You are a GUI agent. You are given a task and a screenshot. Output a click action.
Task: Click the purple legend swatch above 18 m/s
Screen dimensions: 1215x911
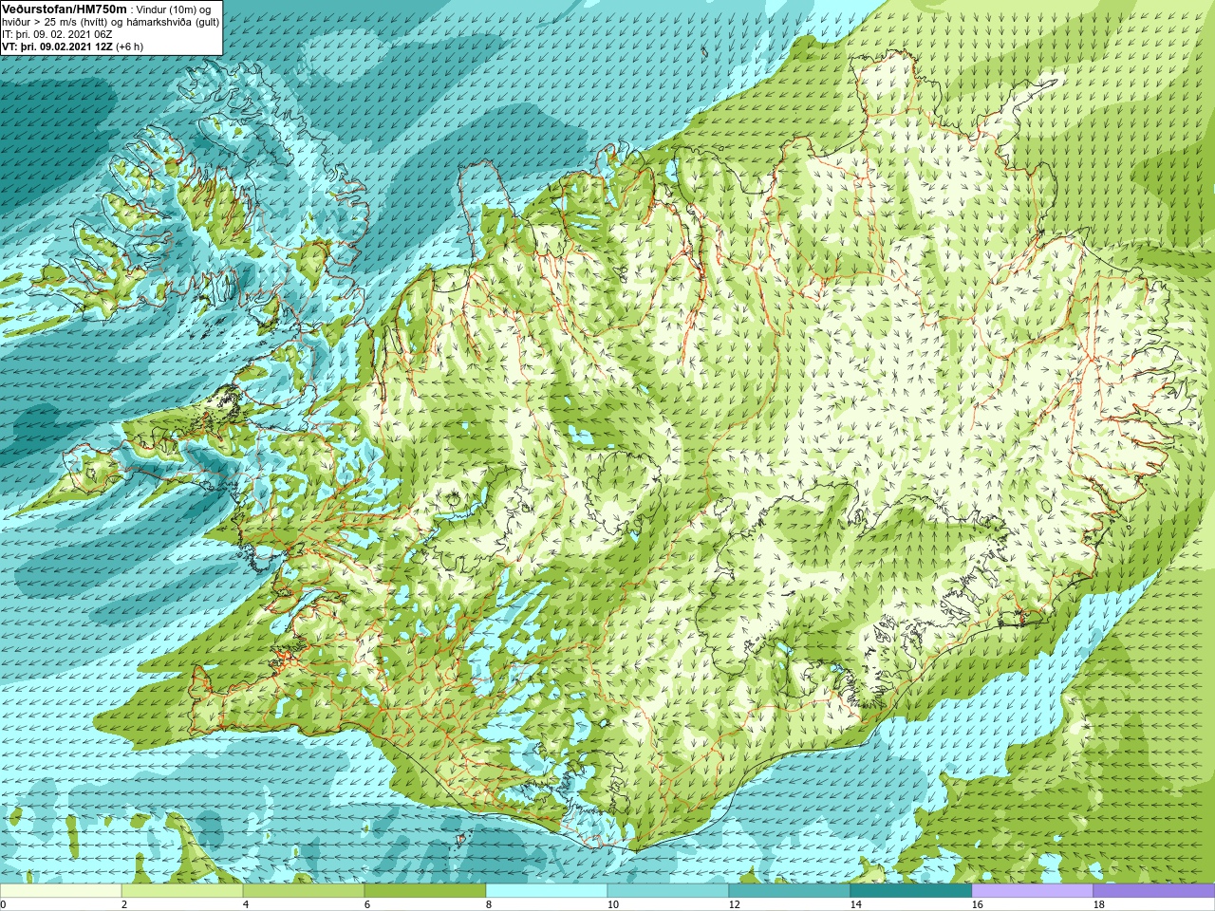point(1154,891)
